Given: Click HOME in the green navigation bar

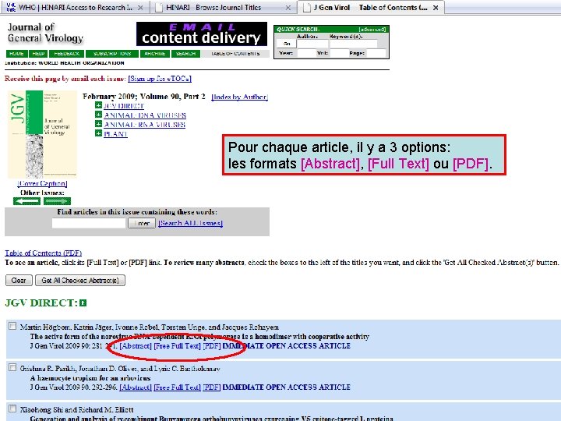Looking at the screenshot, I should [x=16, y=54].
